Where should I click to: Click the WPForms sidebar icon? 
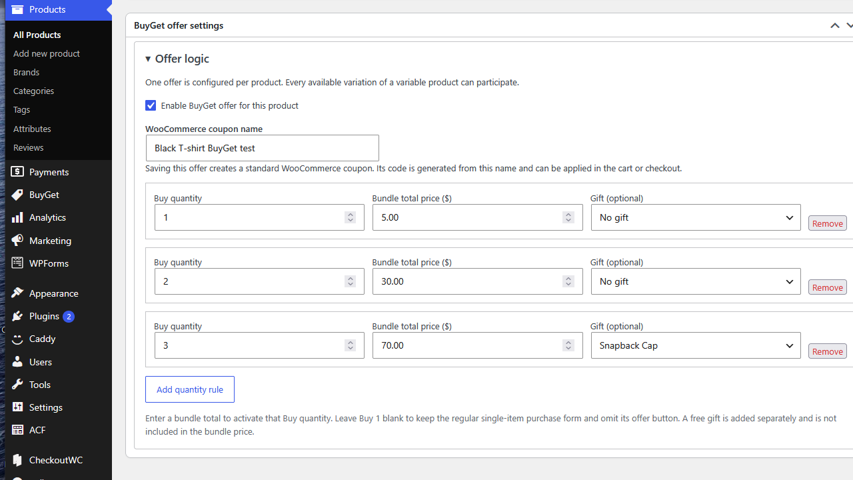17,263
